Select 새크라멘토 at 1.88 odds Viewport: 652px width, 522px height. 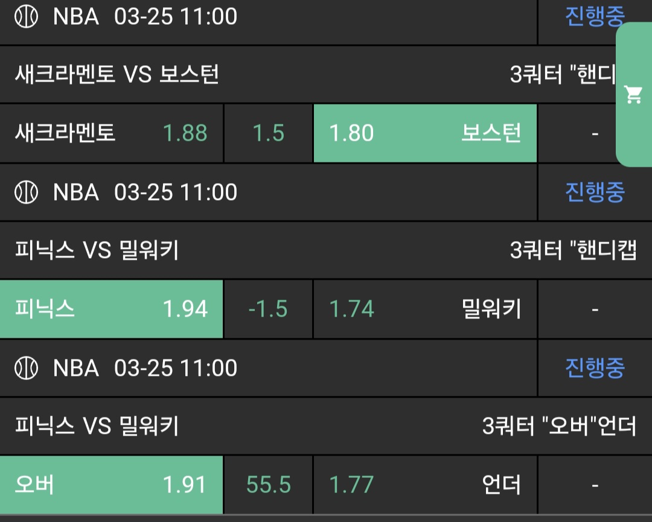point(112,133)
